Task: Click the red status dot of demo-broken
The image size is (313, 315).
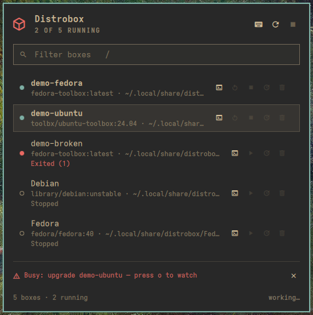Action: pos(22,154)
